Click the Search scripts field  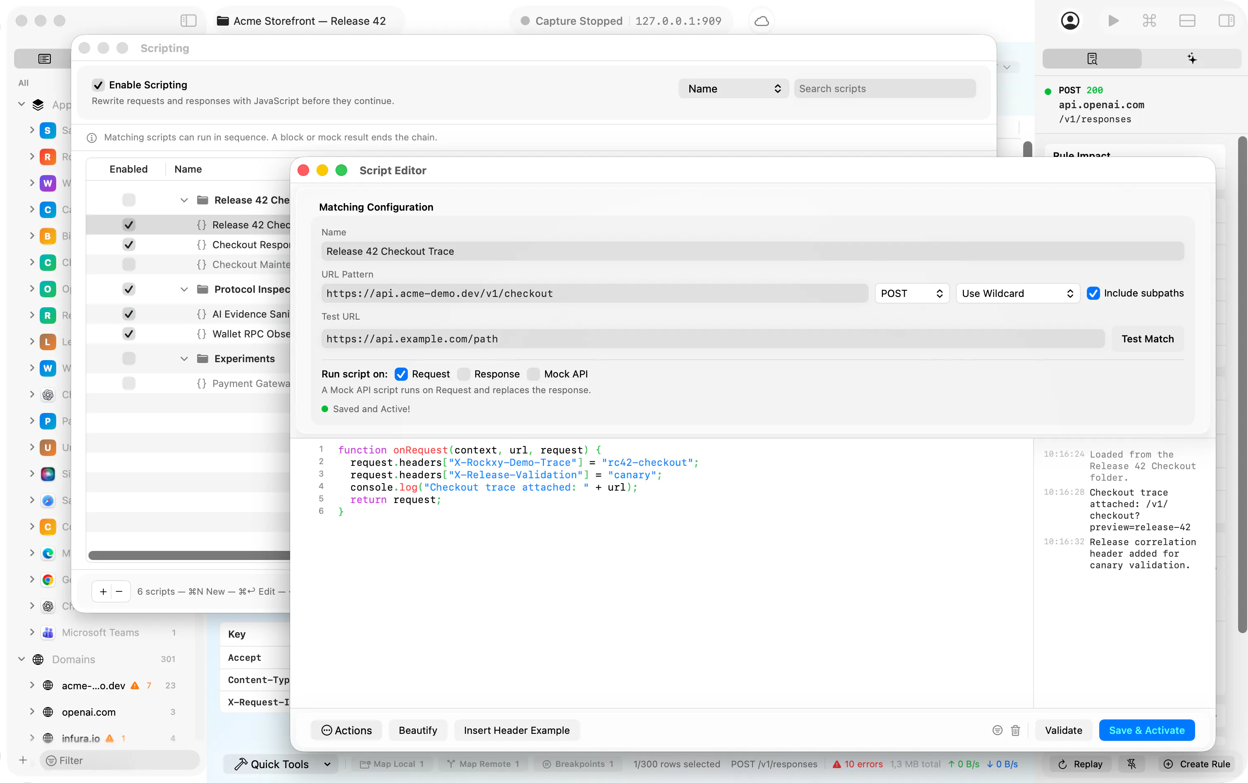click(885, 88)
